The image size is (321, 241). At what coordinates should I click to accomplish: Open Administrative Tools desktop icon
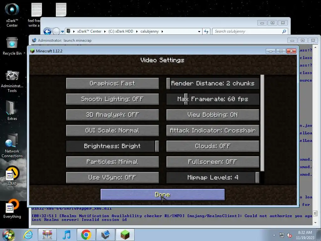12,81
